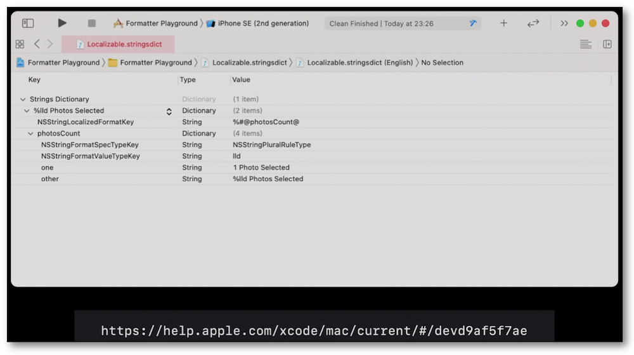The height and width of the screenshot is (355, 634).
Task: Click the Strings Dictionary label
Action: tap(60, 99)
